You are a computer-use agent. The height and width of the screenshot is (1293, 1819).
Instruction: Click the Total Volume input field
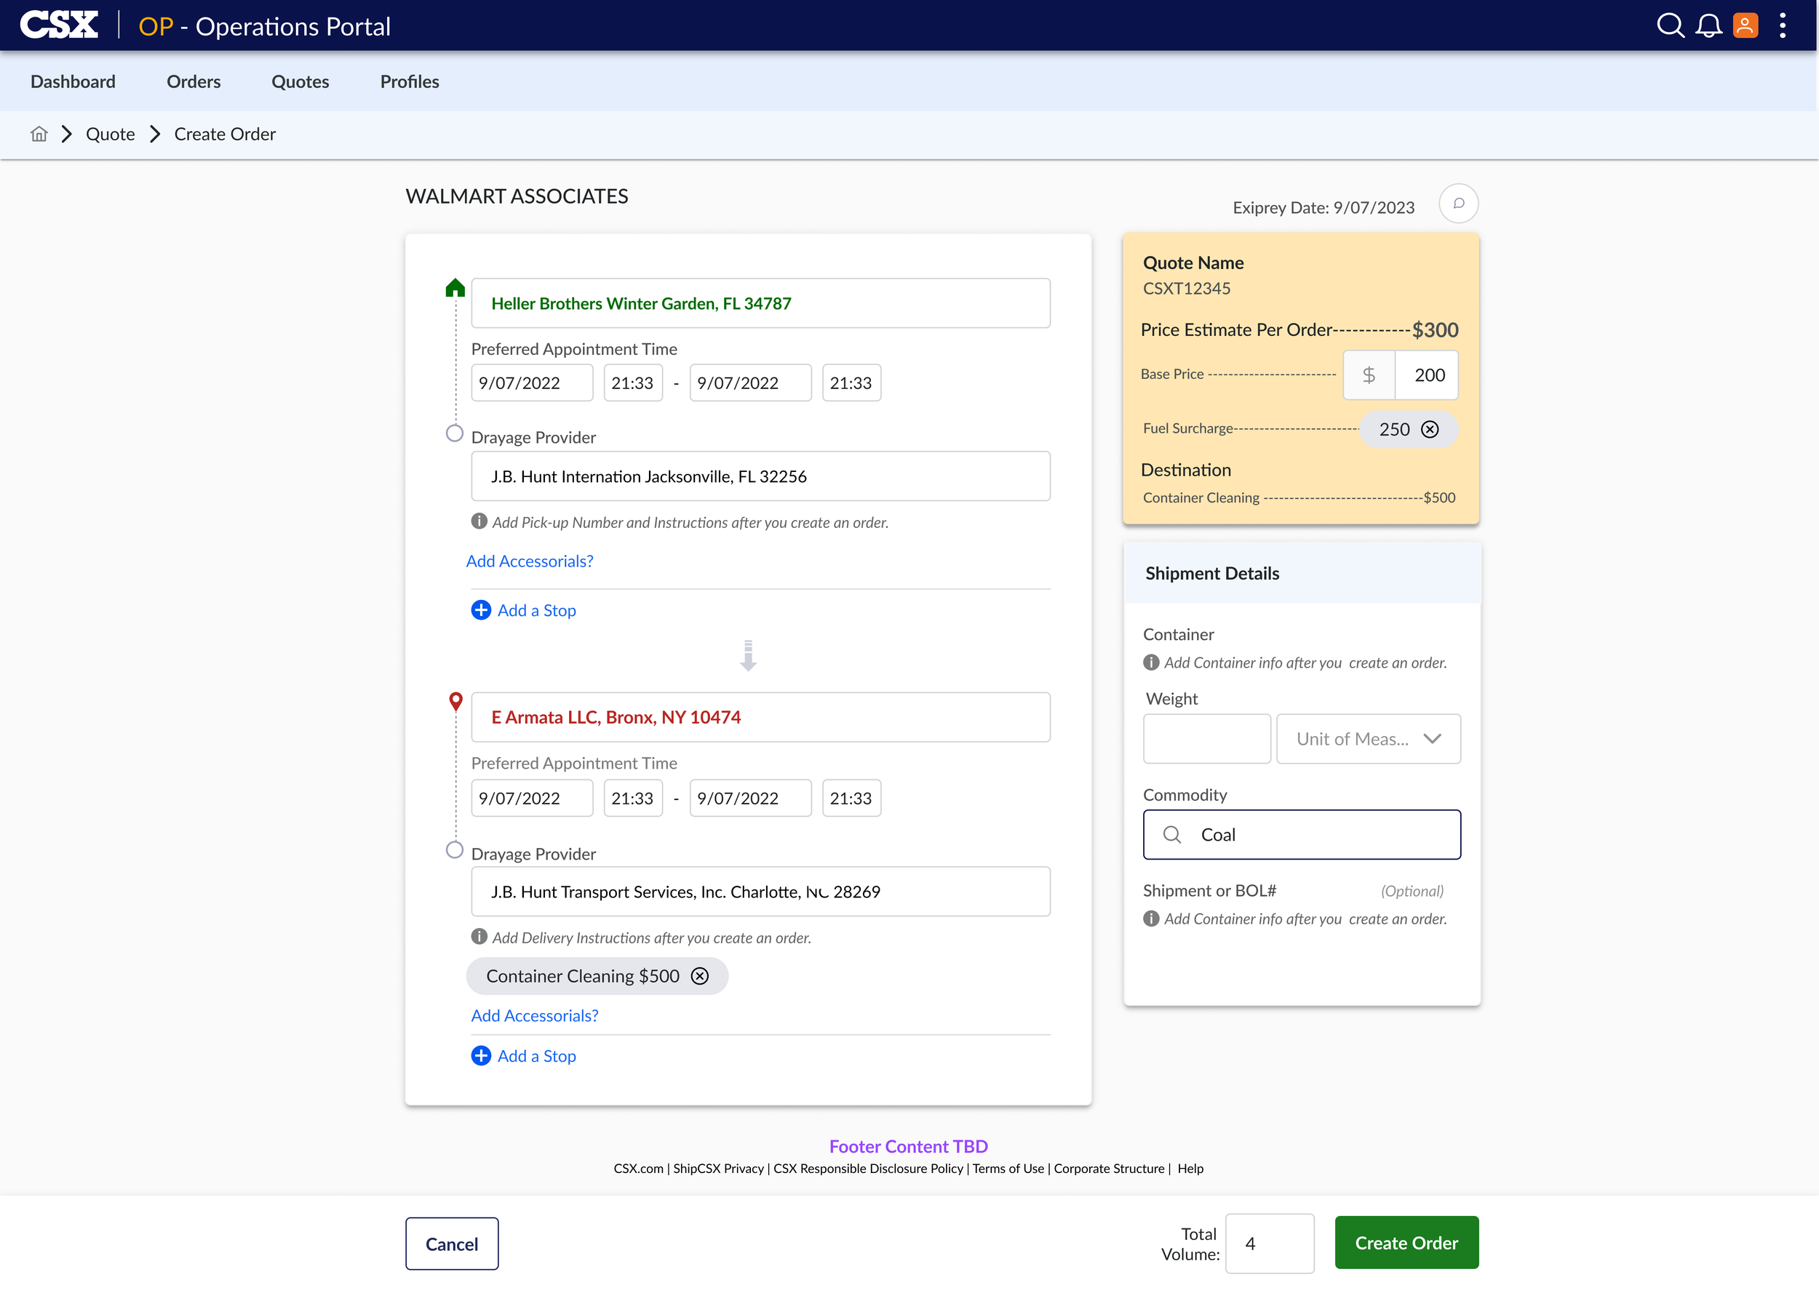tap(1269, 1244)
